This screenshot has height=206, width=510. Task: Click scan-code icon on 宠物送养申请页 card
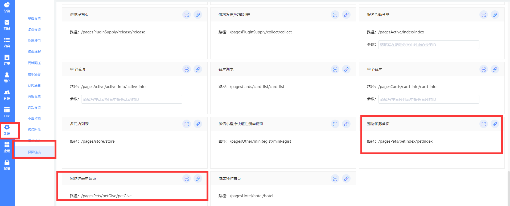pyautogui.click(x=187, y=179)
